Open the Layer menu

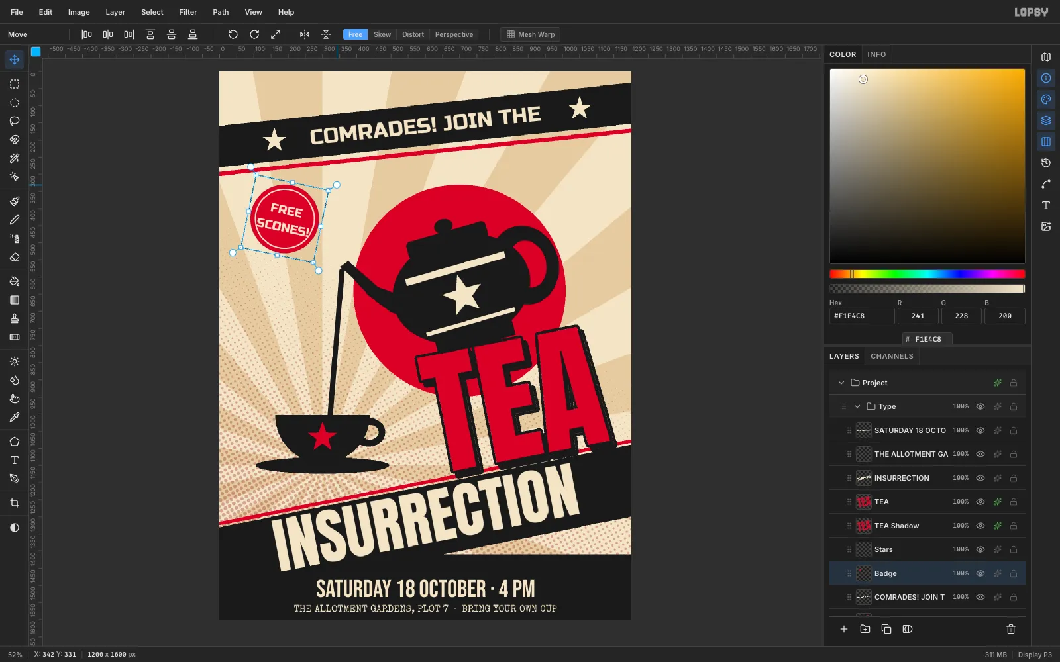(115, 12)
